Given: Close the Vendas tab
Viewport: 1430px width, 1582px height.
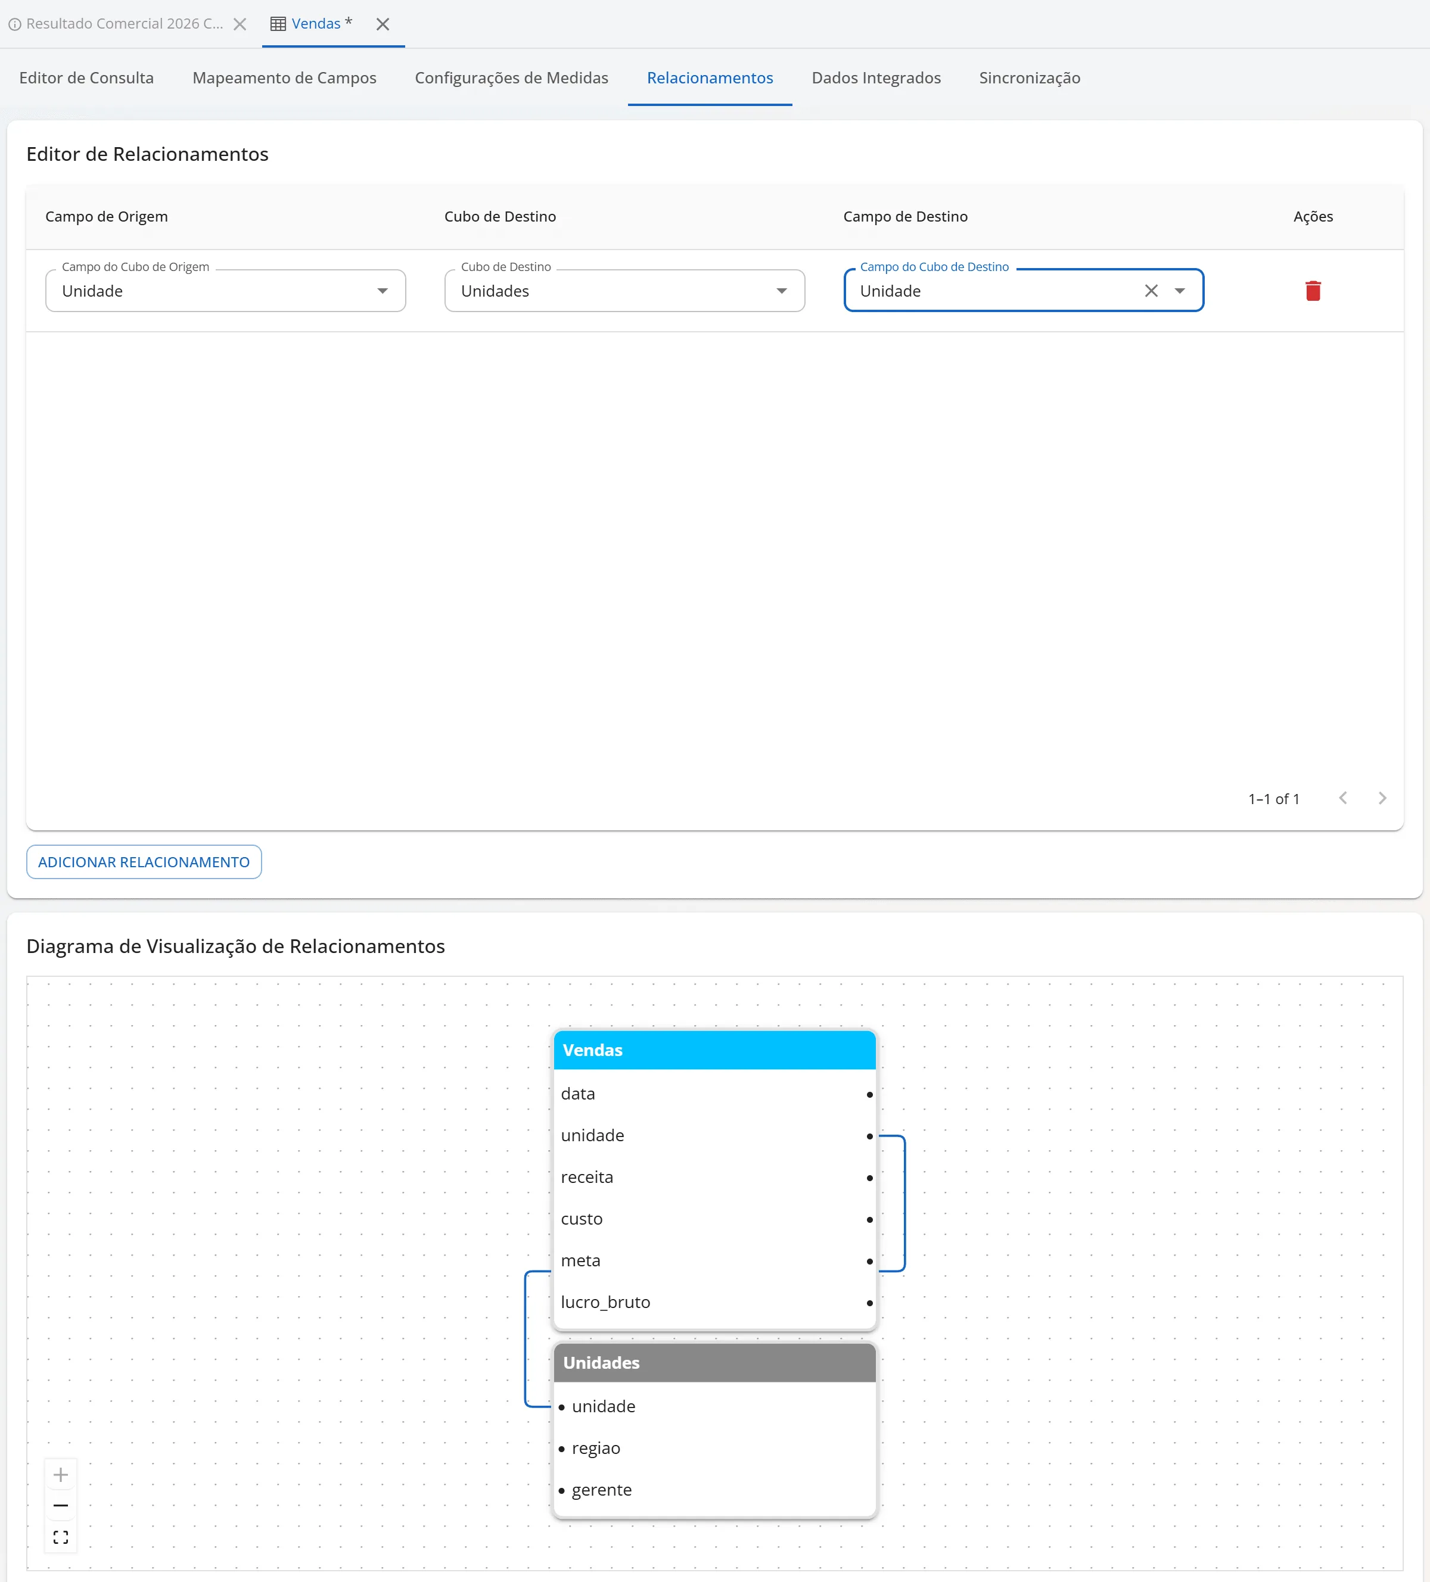Looking at the screenshot, I should coord(383,24).
